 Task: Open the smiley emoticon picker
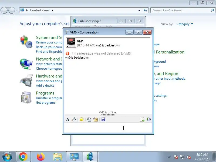click(x=82, y=119)
